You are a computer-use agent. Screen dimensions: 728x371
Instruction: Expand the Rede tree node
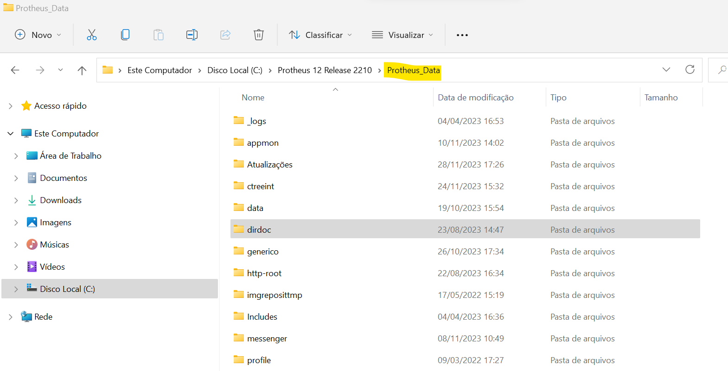[11, 317]
